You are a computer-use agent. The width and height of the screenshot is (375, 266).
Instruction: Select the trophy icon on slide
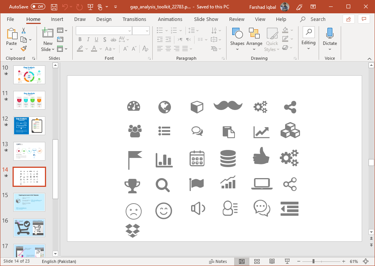[x=132, y=186]
